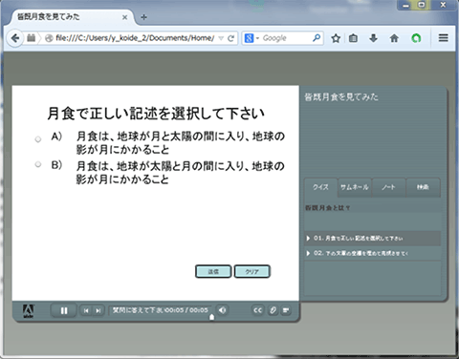This screenshot has height=359, width=459.
Task: Click the history icon beside back button
Action: 31,38
